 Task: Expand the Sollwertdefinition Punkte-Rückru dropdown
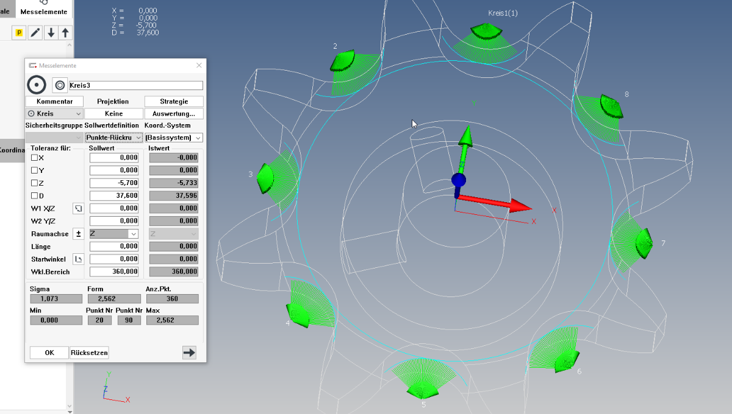tap(113, 138)
